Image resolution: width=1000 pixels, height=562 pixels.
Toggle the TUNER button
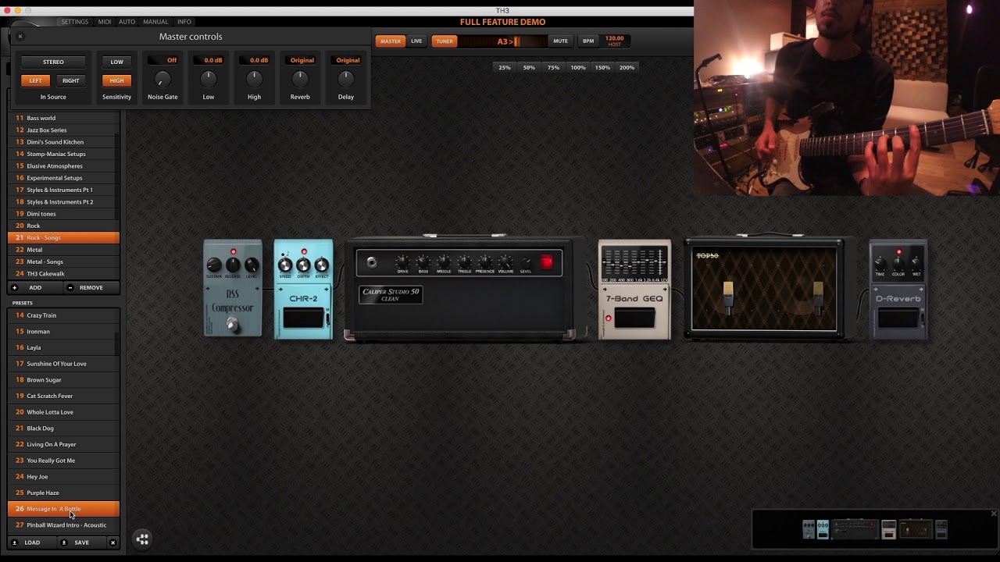[445, 41]
